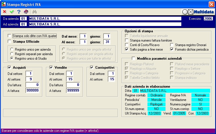Click the Ad azienda code field

[23, 24]
